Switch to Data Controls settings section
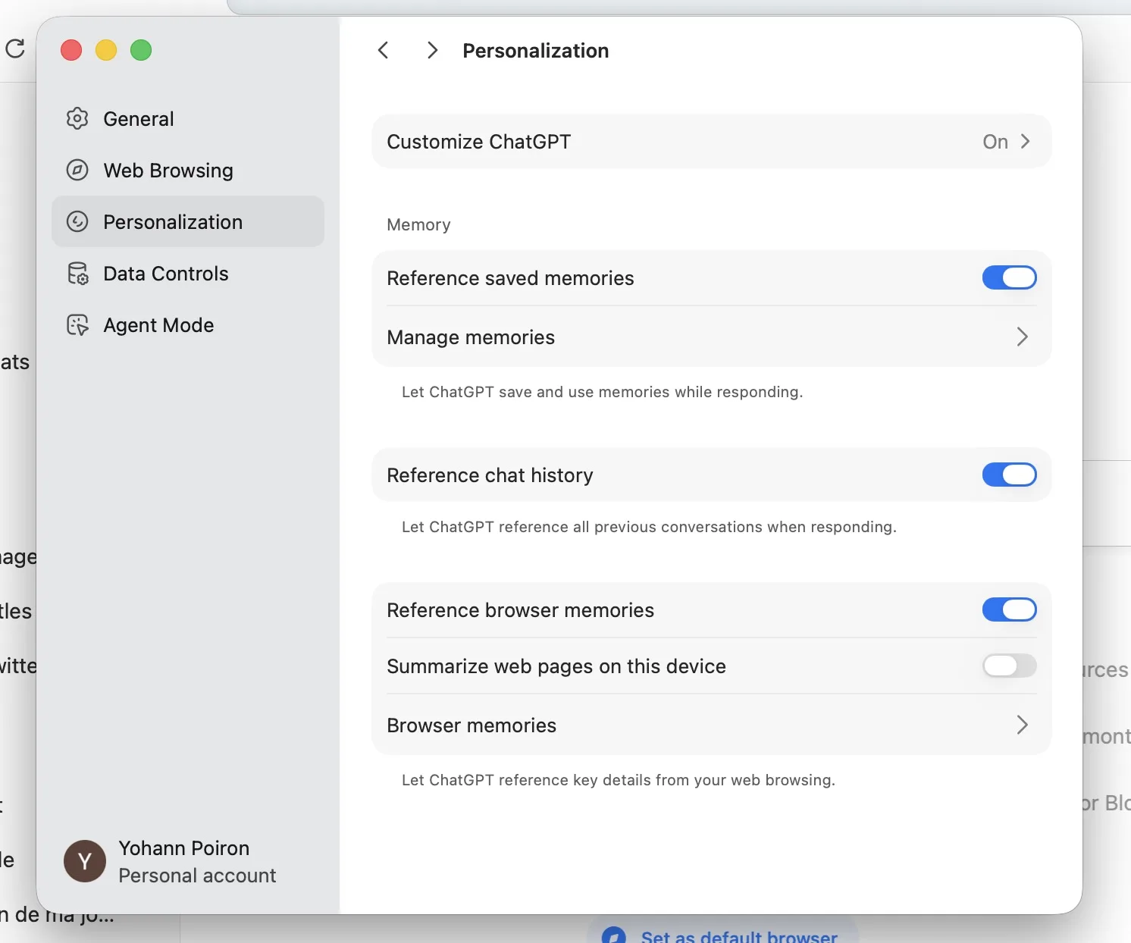 tap(166, 274)
